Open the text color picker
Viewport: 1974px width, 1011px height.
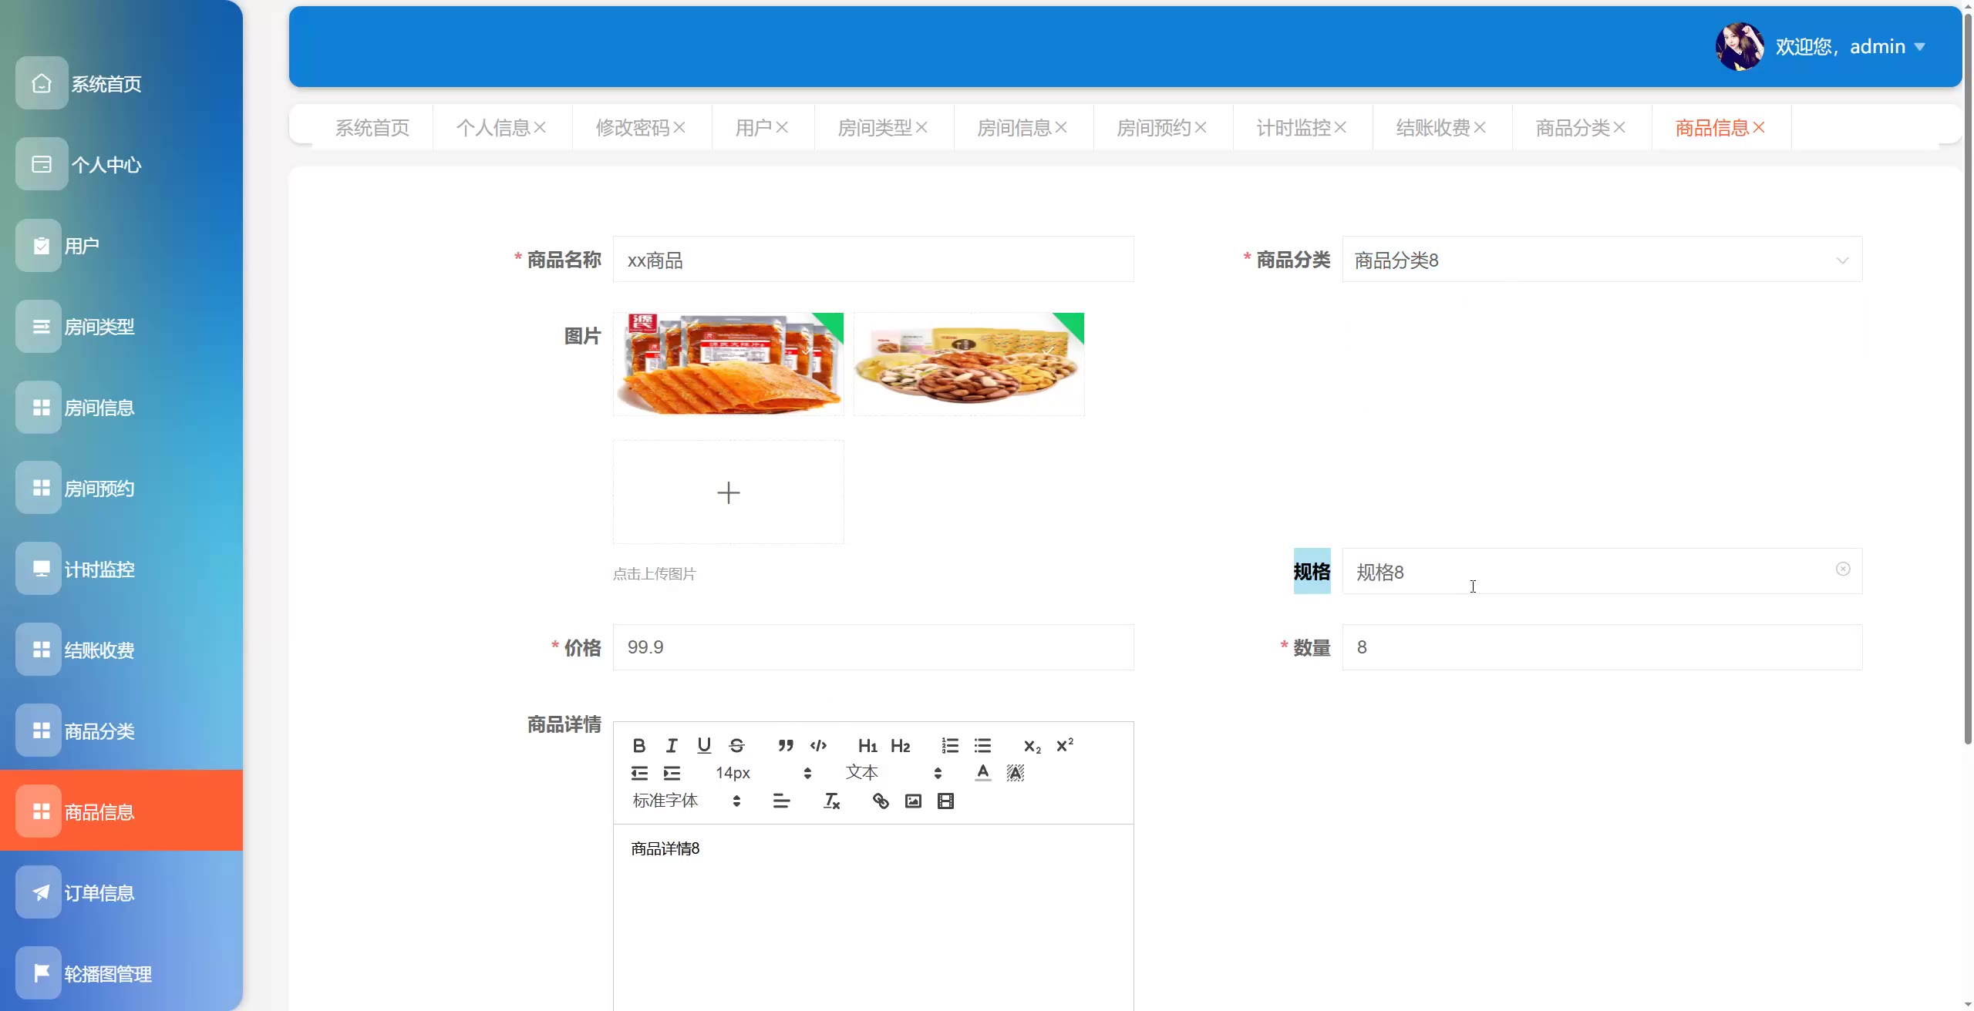(982, 773)
